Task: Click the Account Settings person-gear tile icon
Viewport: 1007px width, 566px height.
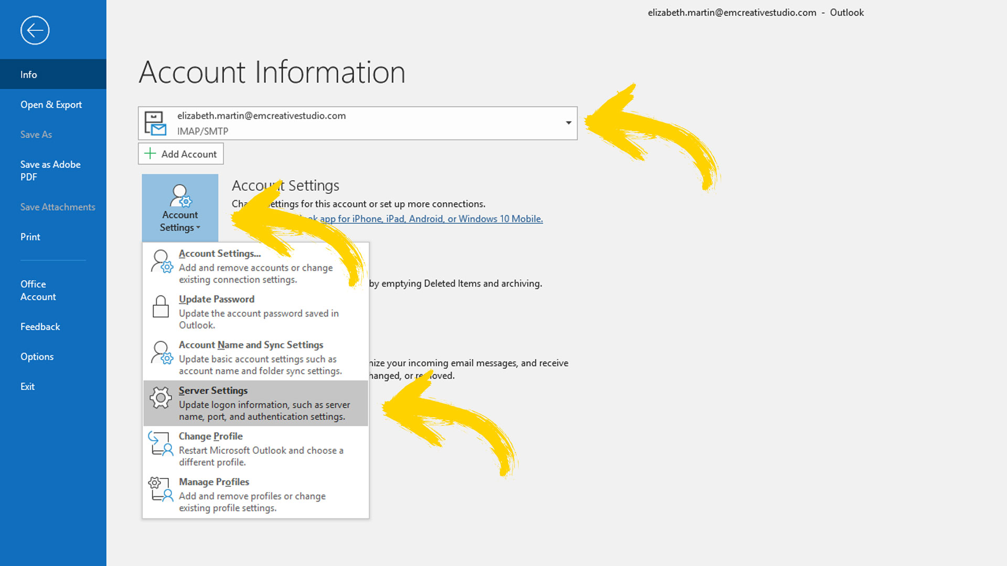Action: tap(180, 196)
